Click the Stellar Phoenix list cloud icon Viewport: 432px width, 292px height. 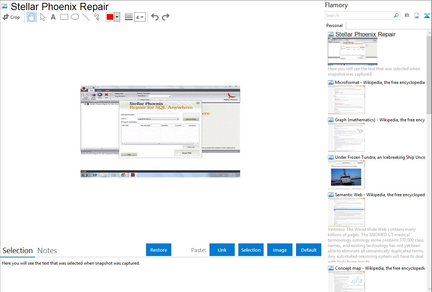point(331,34)
